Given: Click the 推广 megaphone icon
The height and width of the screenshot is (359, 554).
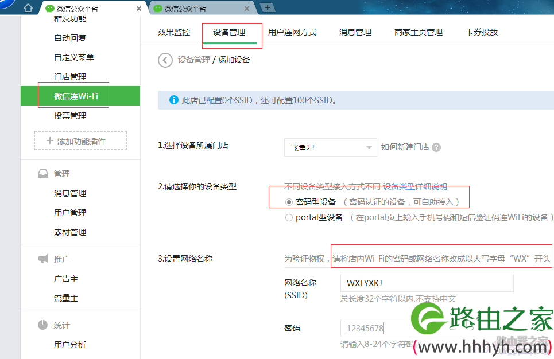Looking at the screenshot, I should pos(42,259).
